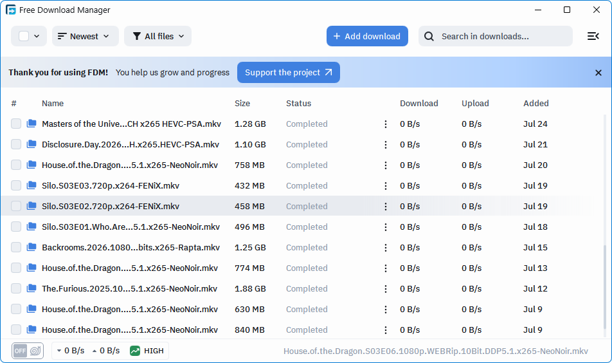Open the All files filter dropdown
Image resolution: width=612 pixels, height=363 pixels.
[x=157, y=36]
